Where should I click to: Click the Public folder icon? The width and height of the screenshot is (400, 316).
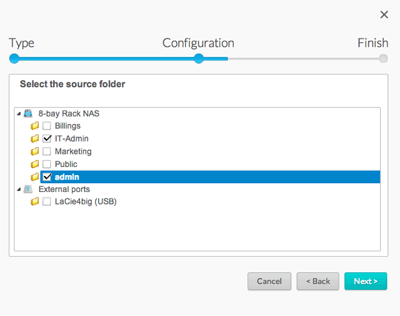click(x=35, y=164)
